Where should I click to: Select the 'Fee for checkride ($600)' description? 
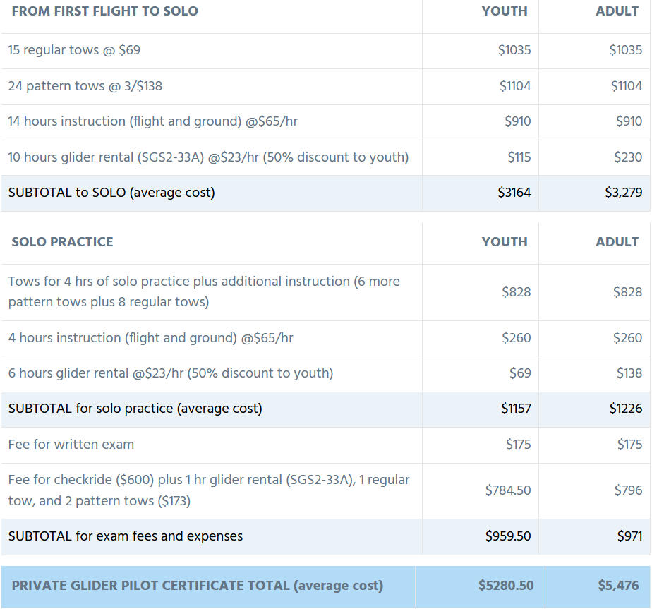[x=209, y=490]
